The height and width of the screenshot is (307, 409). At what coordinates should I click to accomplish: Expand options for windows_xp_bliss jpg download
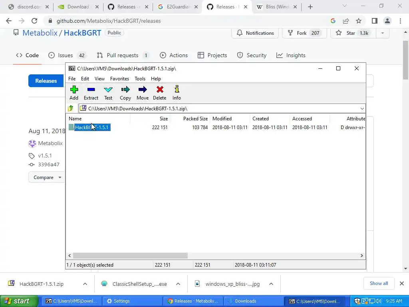[271, 284]
